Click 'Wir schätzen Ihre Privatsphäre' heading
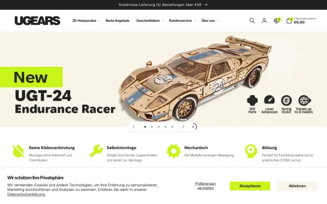 pyautogui.click(x=35, y=178)
